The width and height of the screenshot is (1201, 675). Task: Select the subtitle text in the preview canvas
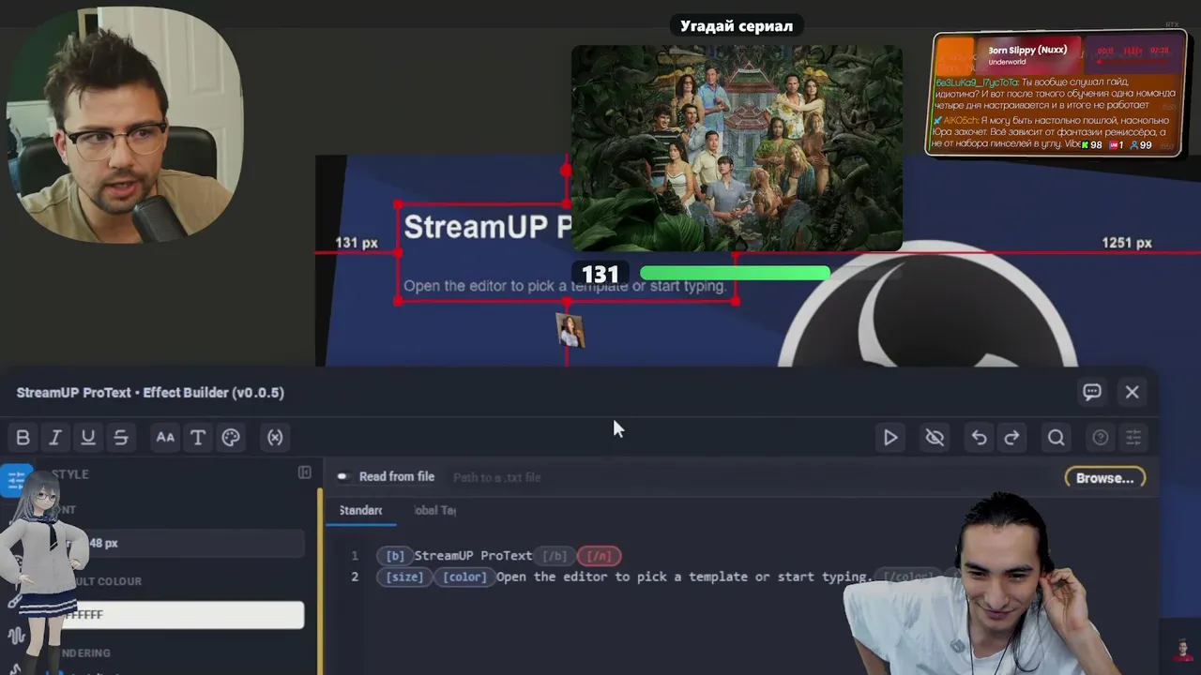tap(565, 286)
